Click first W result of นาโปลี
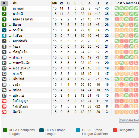The image size is (139, 138). (x=117, y=14)
